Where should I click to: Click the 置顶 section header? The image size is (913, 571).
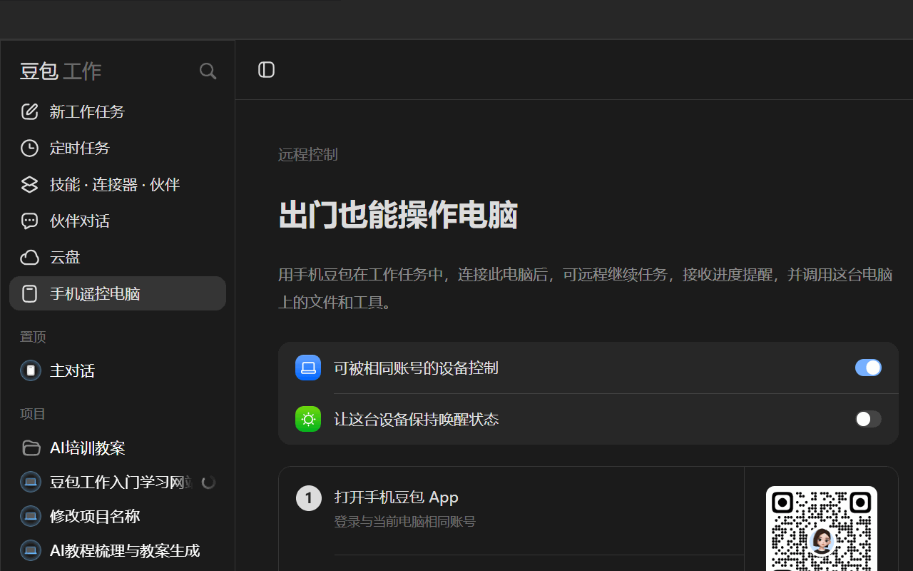click(33, 337)
